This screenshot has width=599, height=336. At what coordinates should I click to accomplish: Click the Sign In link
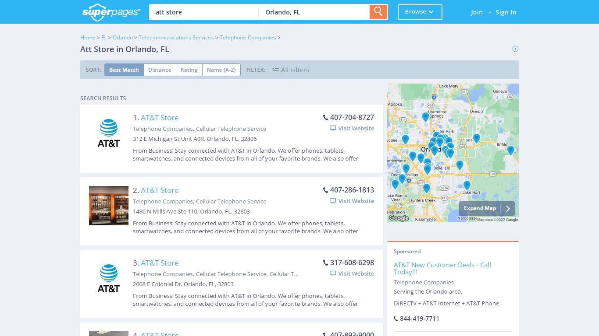[506, 12]
